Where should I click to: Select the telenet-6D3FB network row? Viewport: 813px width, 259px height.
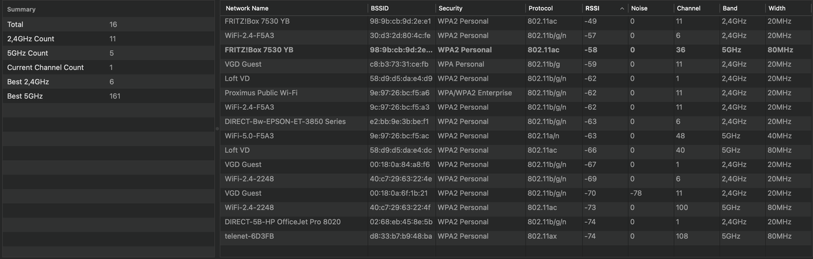click(516, 236)
